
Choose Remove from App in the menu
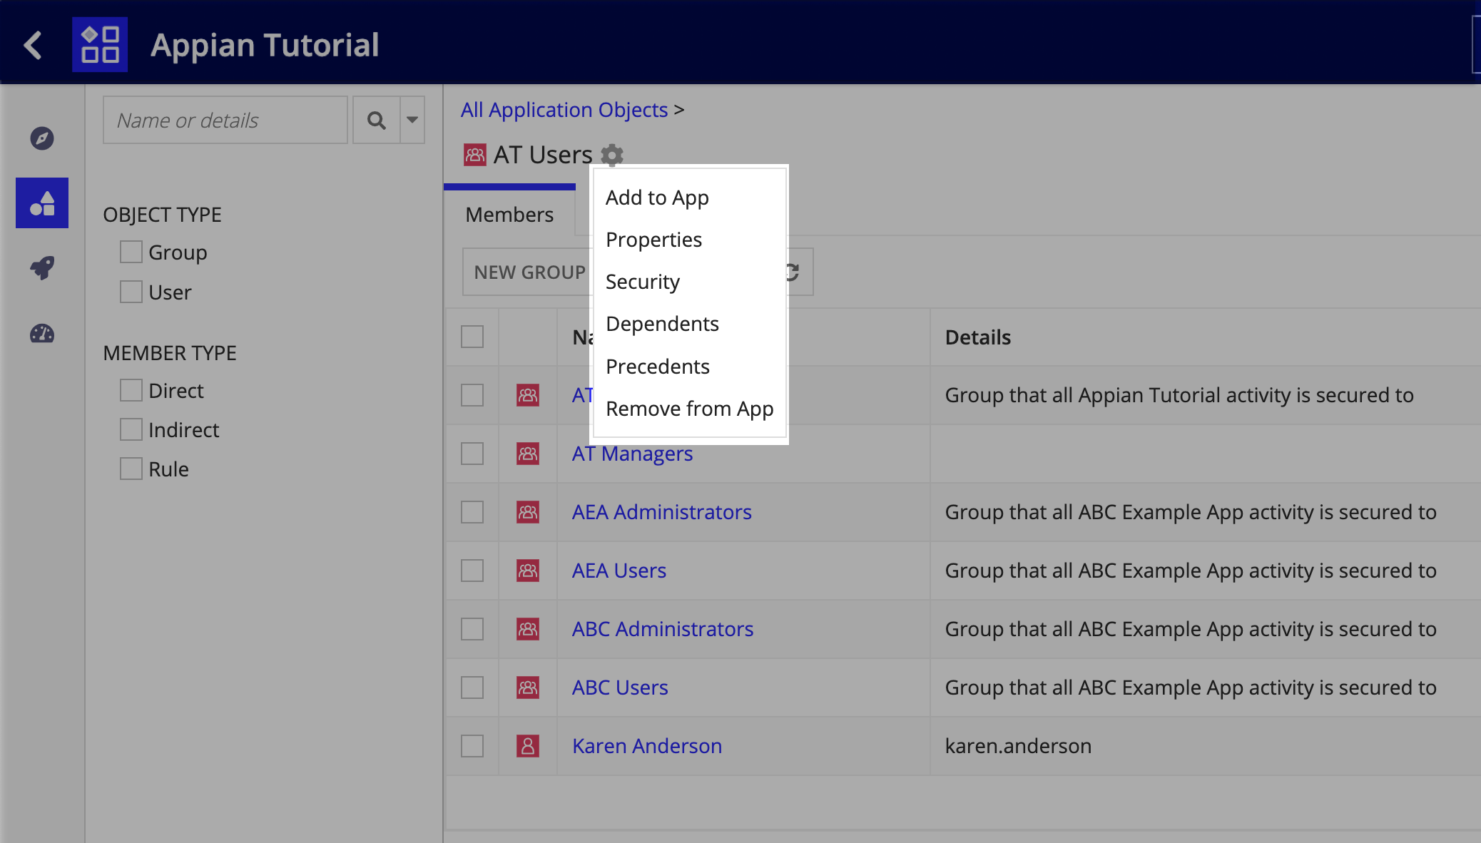click(690, 409)
